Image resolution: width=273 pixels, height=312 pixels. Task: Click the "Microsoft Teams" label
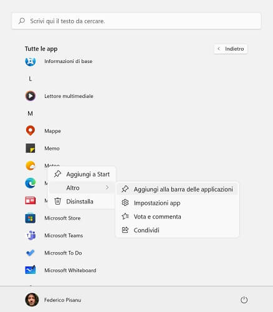(x=64, y=236)
